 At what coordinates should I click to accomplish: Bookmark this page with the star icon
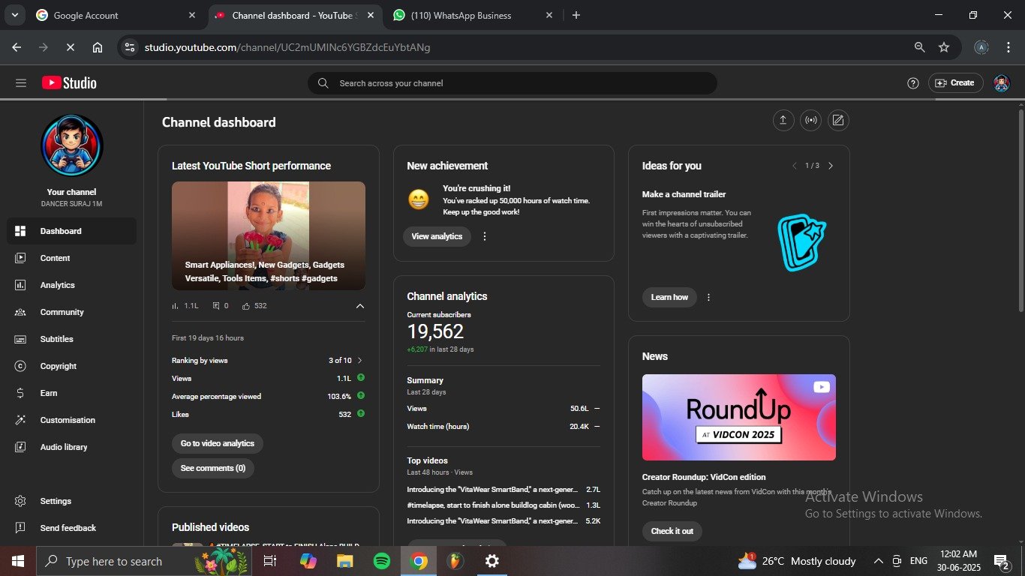[x=944, y=47]
